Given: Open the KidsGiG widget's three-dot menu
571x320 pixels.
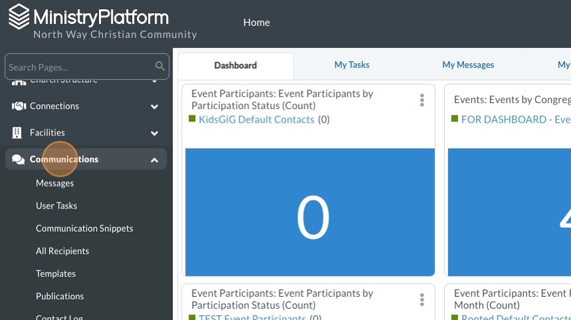Looking at the screenshot, I should [422, 100].
